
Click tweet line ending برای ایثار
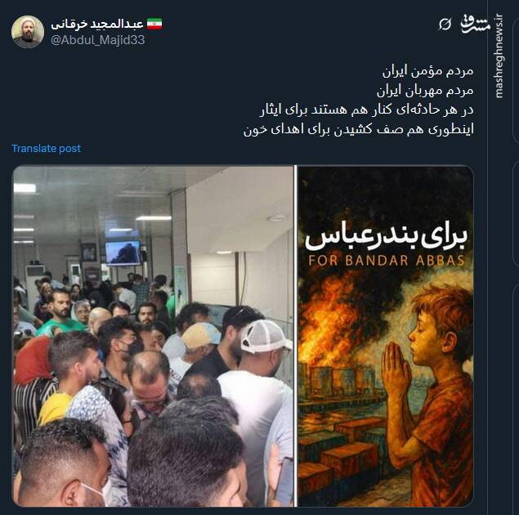(366, 110)
